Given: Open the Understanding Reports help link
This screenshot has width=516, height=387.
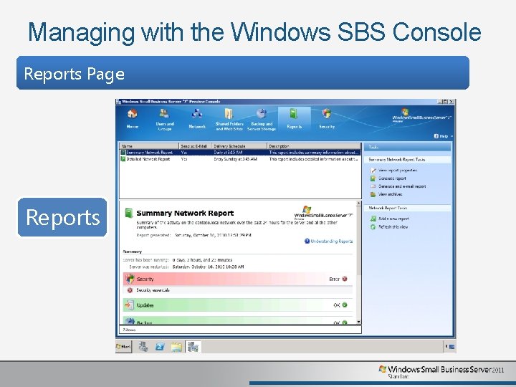Looking at the screenshot, I should point(331,242).
